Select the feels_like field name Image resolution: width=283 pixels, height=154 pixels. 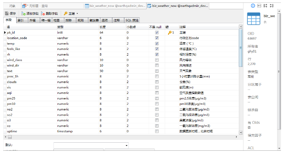tap(13, 49)
